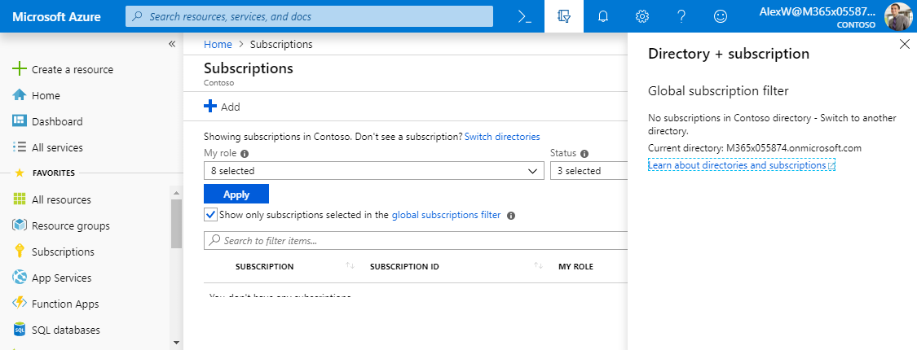Click the Directory + subscription filter icon
The width and height of the screenshot is (917, 350).
(x=564, y=16)
